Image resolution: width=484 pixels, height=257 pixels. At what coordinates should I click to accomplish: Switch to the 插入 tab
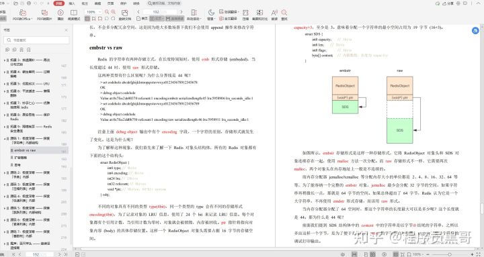tap(72, 3)
